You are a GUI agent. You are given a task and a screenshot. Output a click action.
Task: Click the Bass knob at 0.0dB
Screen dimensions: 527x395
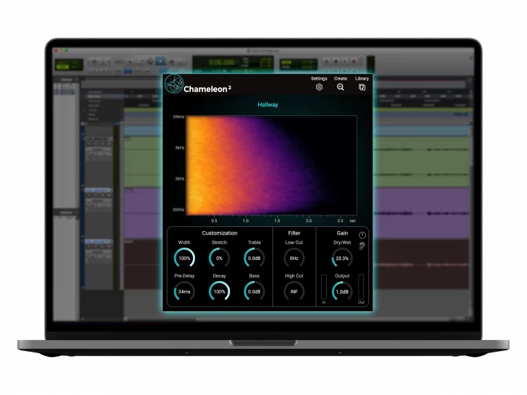pos(254,291)
